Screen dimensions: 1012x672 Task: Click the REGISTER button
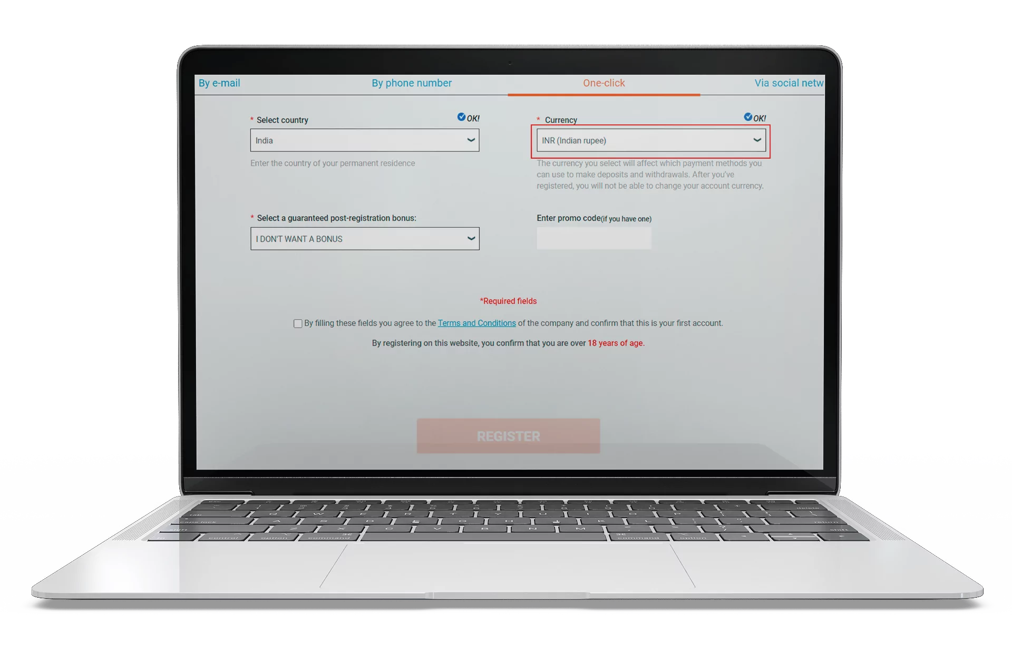coord(508,436)
